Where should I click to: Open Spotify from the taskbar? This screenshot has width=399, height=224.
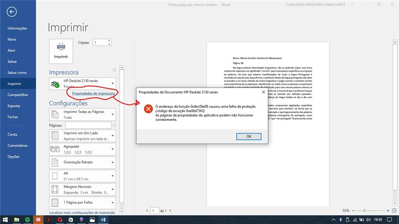click(x=28, y=219)
